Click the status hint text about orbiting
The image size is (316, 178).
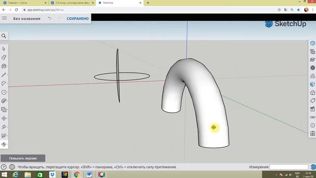coord(97,167)
